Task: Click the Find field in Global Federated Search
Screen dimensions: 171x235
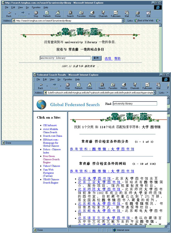Action: click(x=135, y=103)
